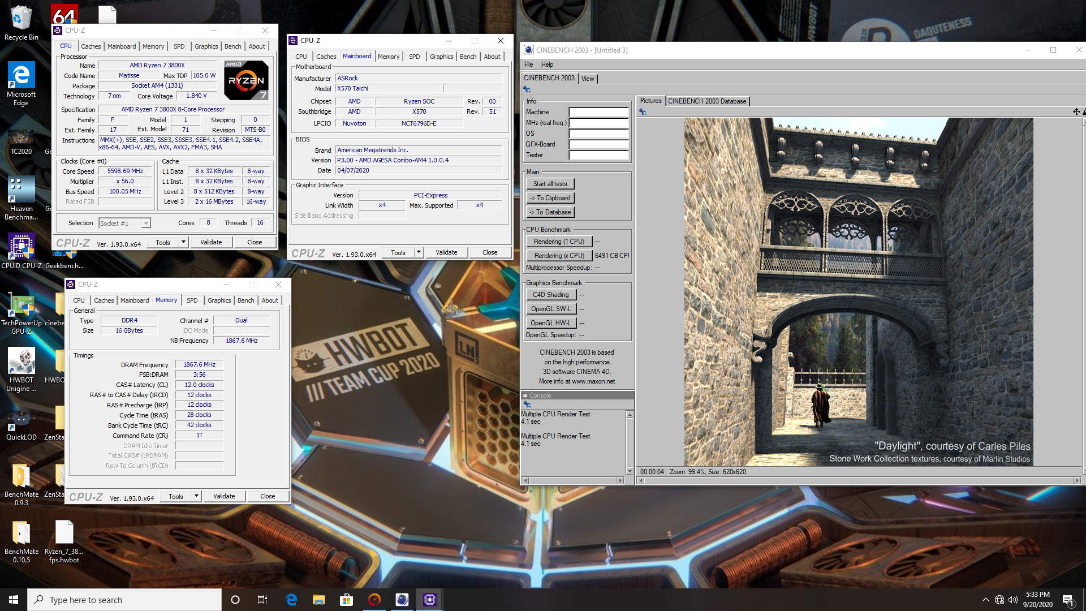Open Cortana circle icon on taskbar
This screenshot has width=1086, height=611.
click(x=235, y=600)
